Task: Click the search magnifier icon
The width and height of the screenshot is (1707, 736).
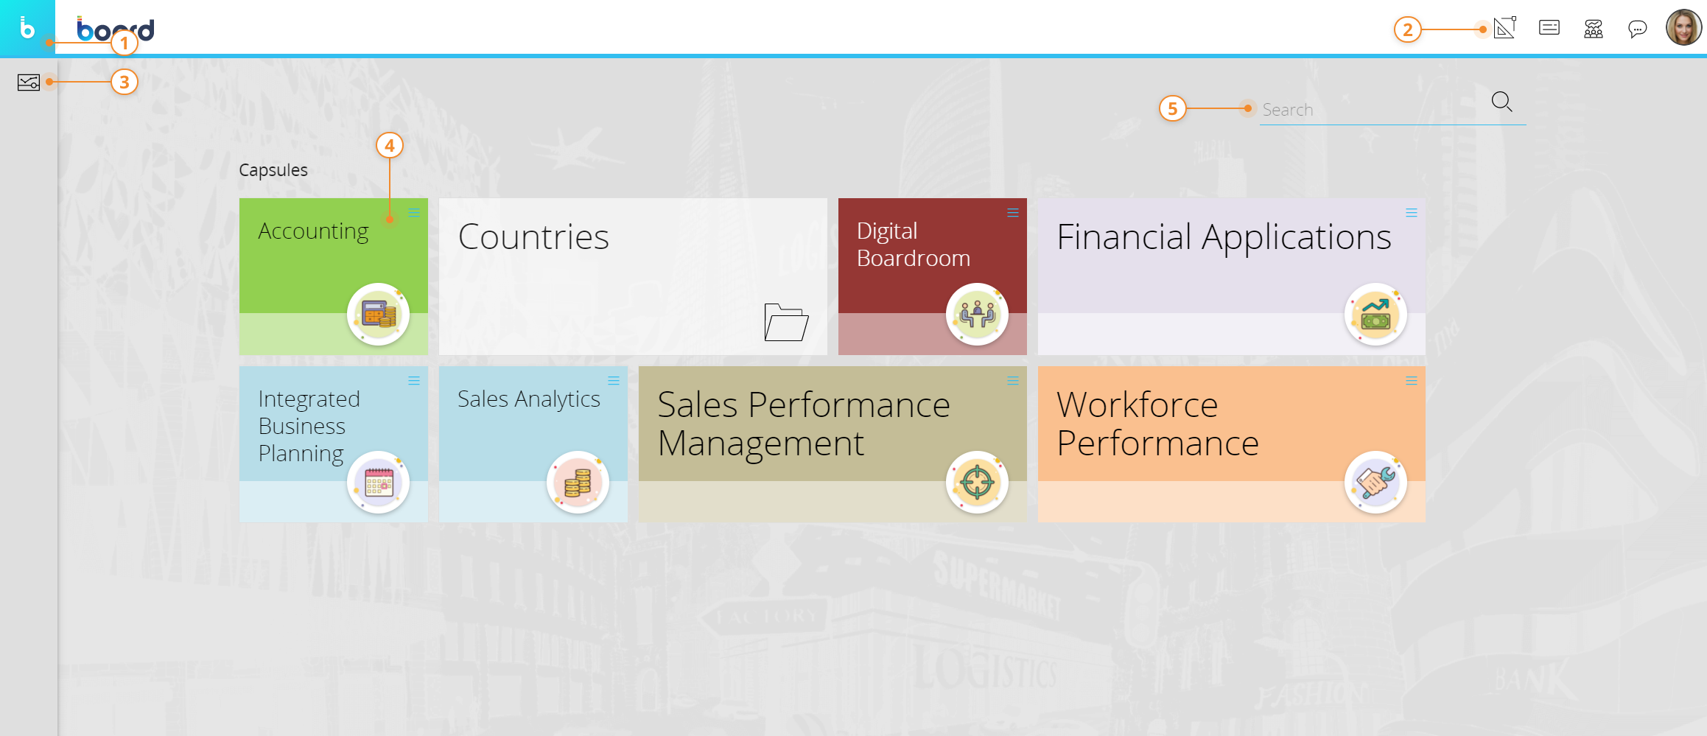Action: [1501, 102]
